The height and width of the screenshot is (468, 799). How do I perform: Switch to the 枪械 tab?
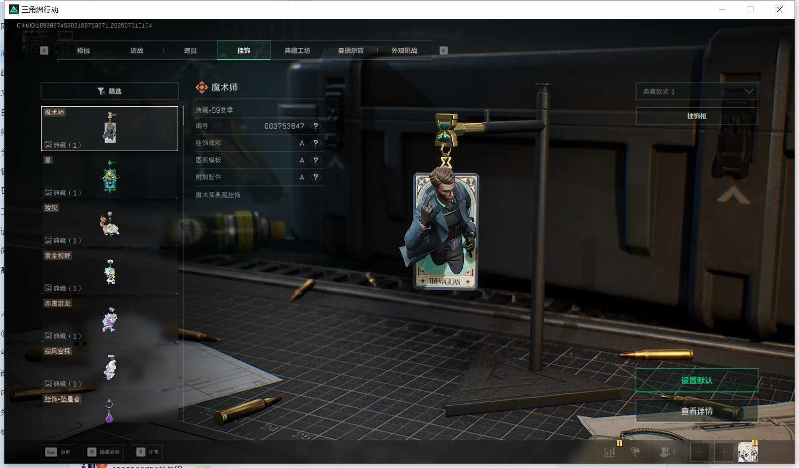pos(83,50)
